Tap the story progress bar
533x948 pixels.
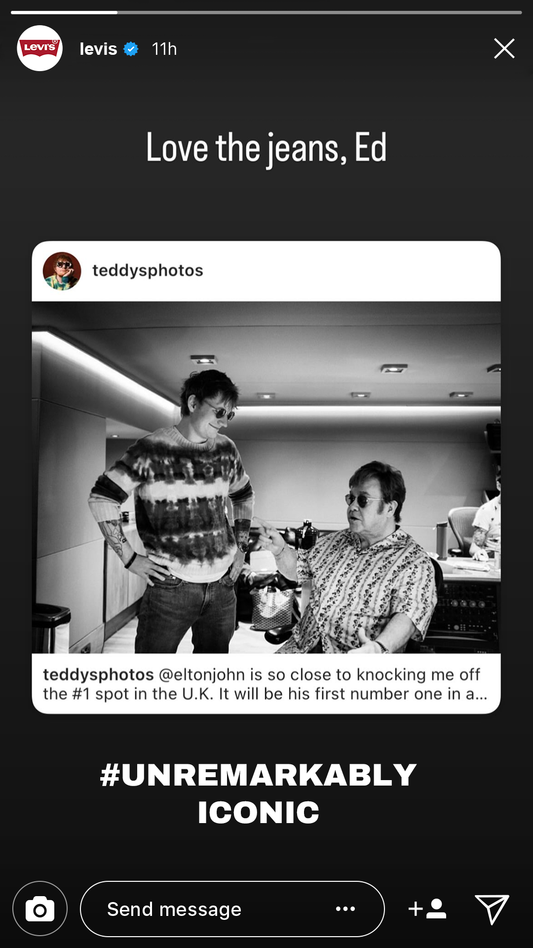coord(266,12)
